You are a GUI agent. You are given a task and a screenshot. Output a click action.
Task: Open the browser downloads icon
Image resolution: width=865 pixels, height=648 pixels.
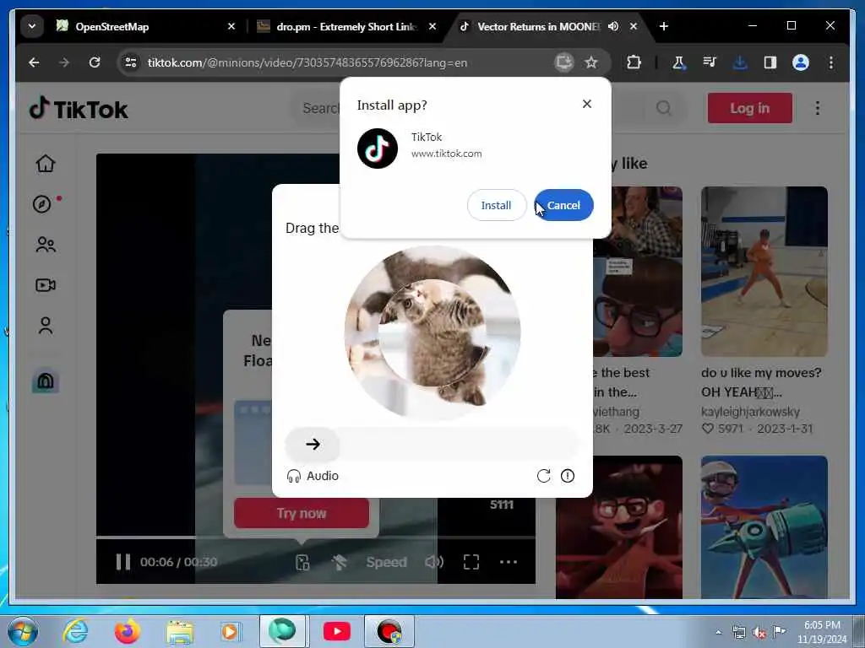point(740,62)
